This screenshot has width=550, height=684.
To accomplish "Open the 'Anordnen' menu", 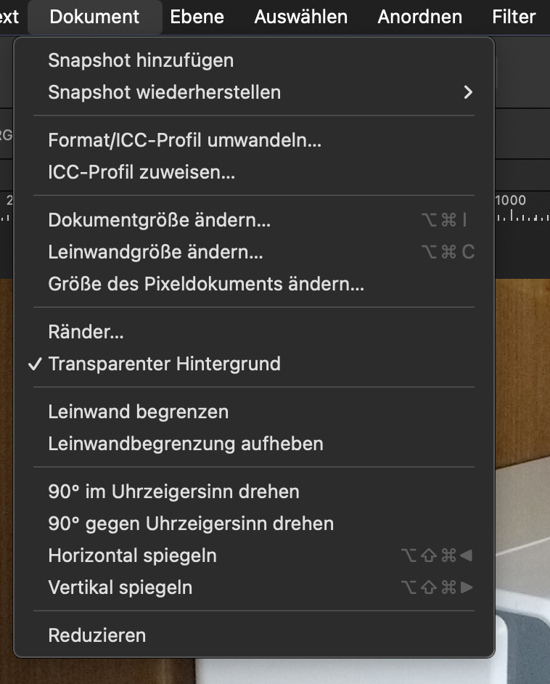I will (x=419, y=17).
